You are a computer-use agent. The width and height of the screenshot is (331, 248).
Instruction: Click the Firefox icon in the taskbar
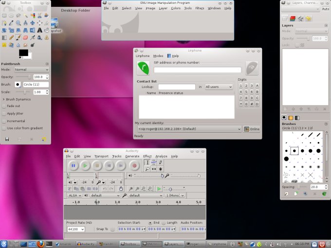tap(40, 244)
